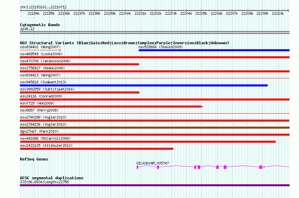Screen dimensions: 299x198
Task: Click the UCSC segmental duplications track title
Action: click(52, 178)
